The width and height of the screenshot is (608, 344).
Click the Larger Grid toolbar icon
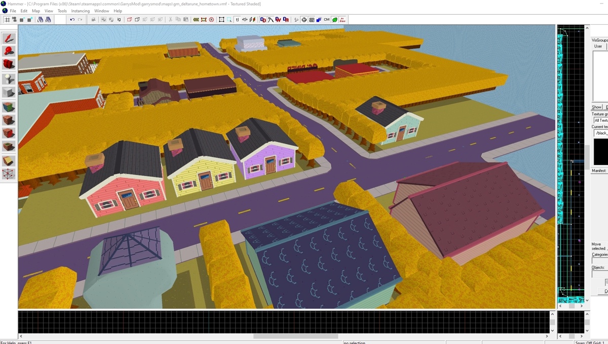tap(30, 20)
